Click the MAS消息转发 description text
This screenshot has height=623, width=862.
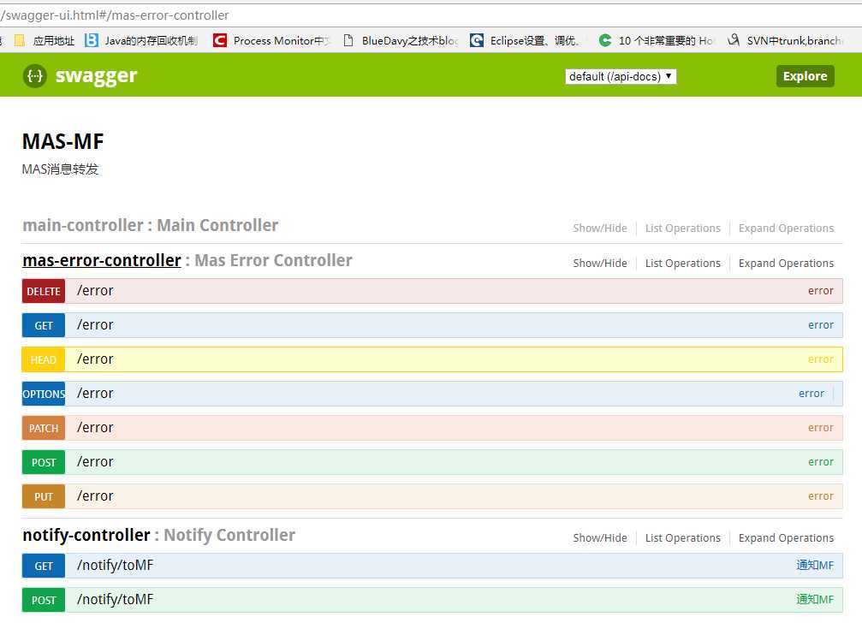click(x=60, y=169)
